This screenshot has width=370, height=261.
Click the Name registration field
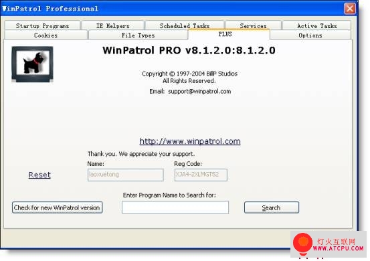pyautogui.click(x=126, y=175)
